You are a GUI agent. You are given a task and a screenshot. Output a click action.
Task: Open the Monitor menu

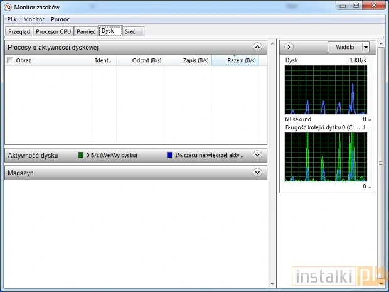(34, 19)
